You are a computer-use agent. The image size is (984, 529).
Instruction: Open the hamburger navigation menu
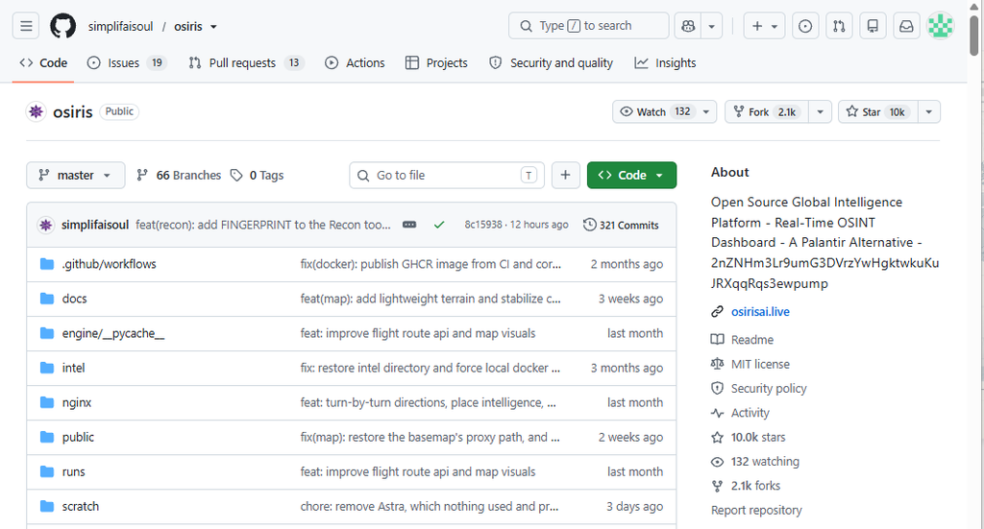(x=26, y=26)
